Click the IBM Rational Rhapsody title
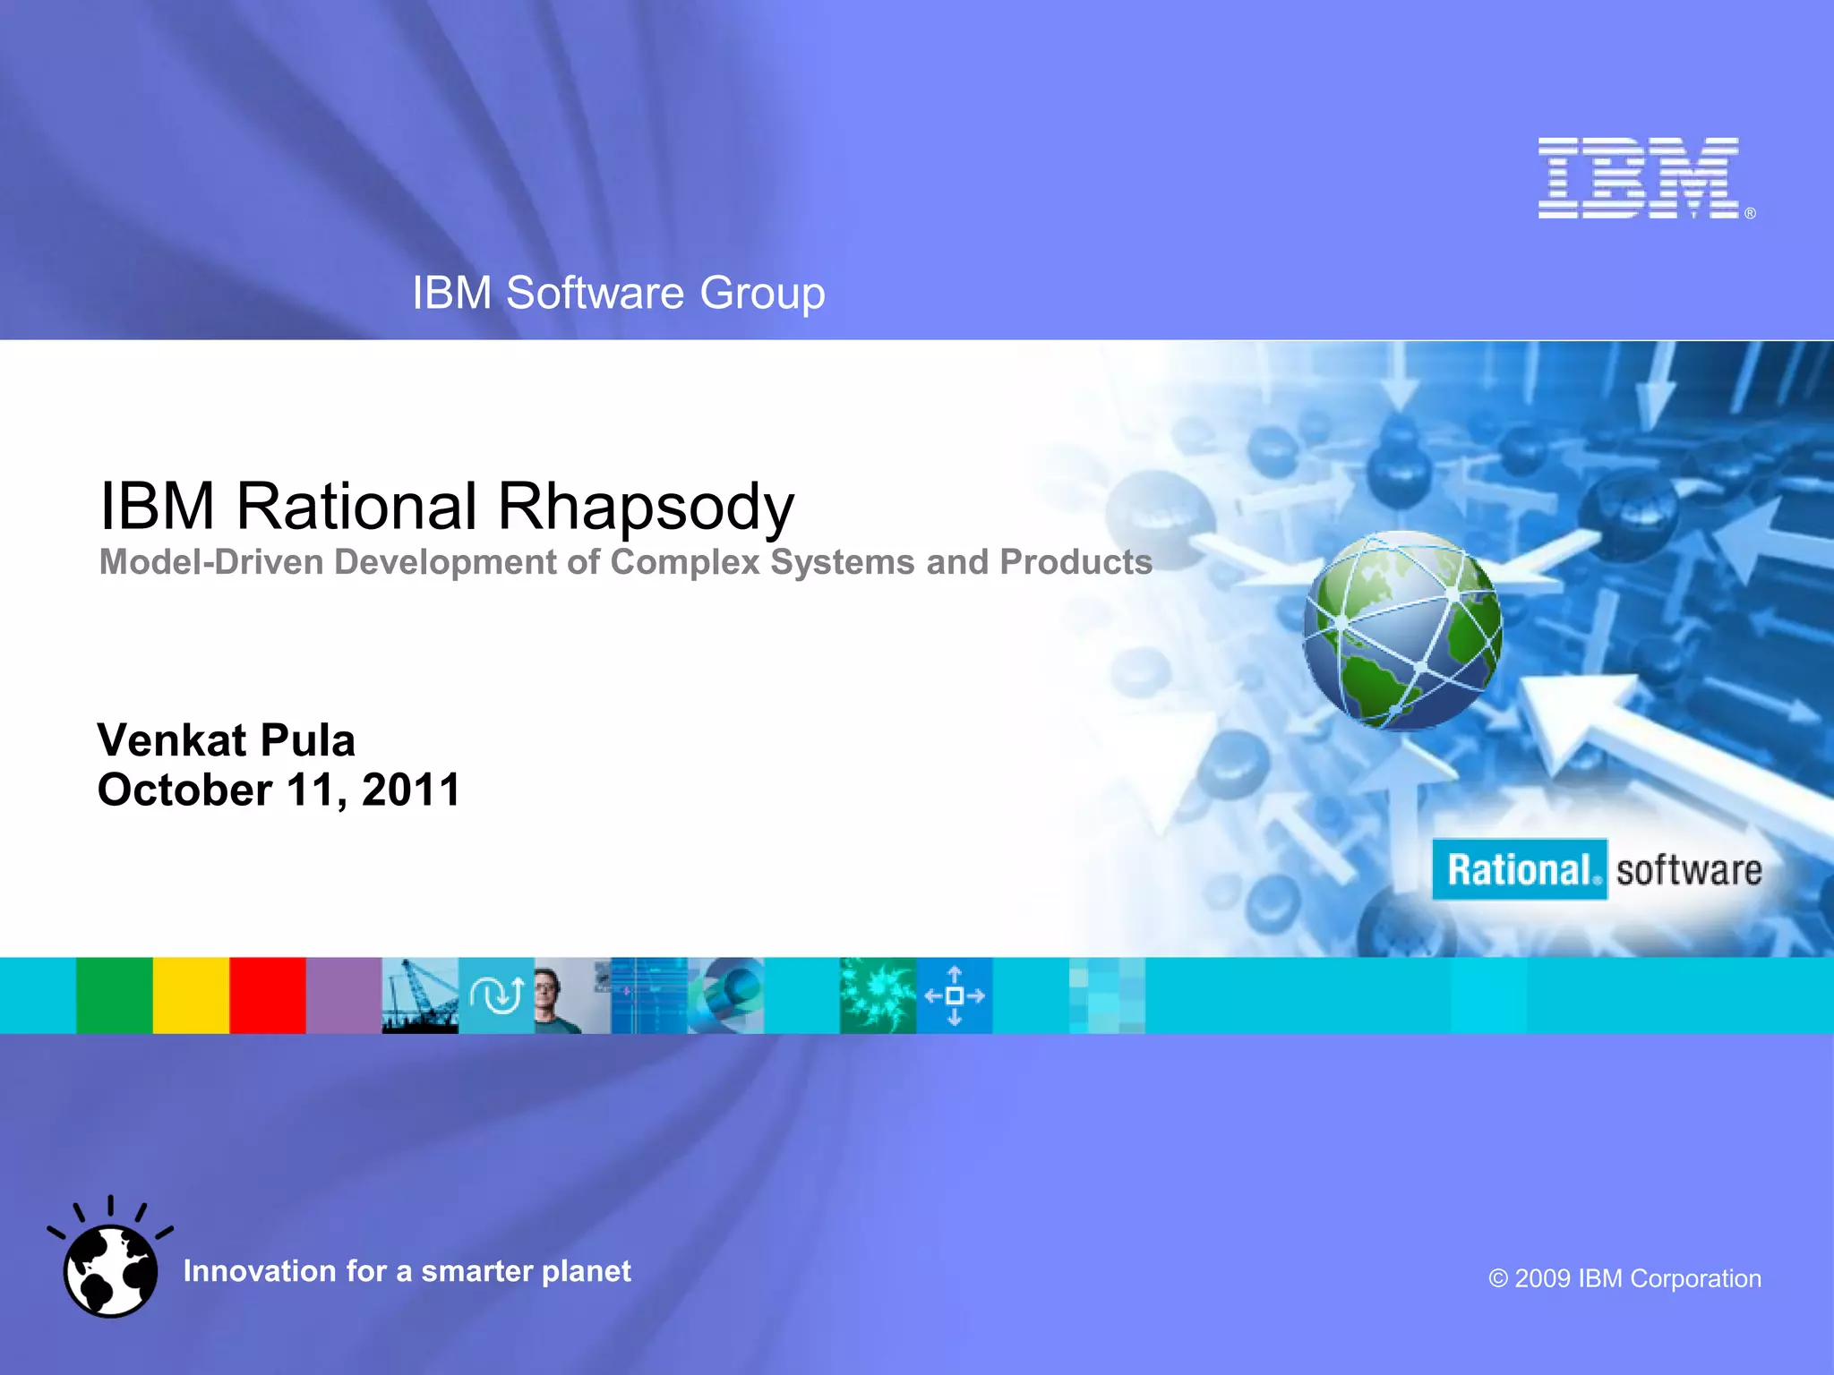Viewport: 1834px width, 1375px height. tap(446, 506)
